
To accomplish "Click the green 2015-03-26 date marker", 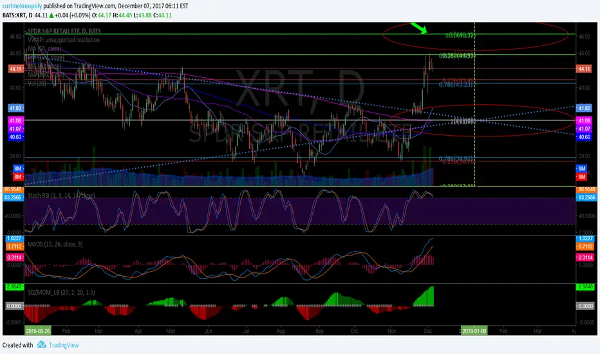I will click(x=37, y=331).
